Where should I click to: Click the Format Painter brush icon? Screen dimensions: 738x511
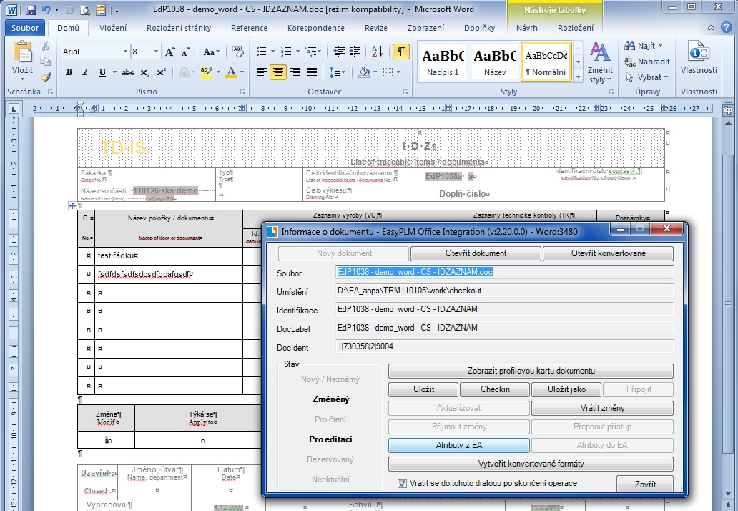coord(45,77)
